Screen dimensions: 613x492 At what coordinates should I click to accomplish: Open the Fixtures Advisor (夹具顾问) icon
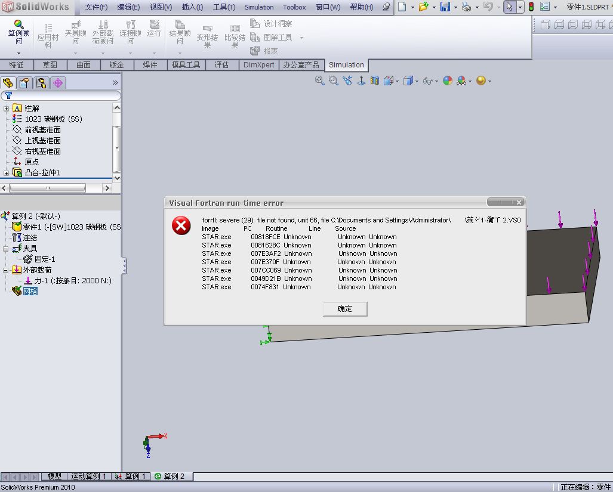click(x=75, y=32)
